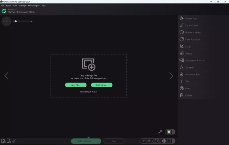Select the Adaptive Blur tool

[x=192, y=74]
